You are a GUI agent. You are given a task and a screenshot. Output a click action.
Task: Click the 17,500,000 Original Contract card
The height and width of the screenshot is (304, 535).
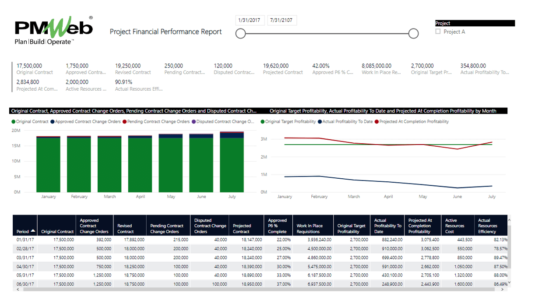point(35,69)
